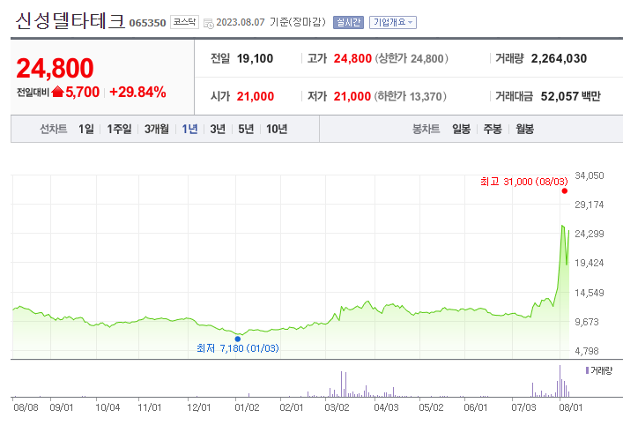Image resolution: width=623 pixels, height=425 pixels.
Task: Click the +29.84% change rate
Action: pyautogui.click(x=137, y=93)
